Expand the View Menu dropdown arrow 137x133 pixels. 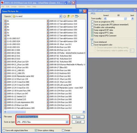point(78,17)
